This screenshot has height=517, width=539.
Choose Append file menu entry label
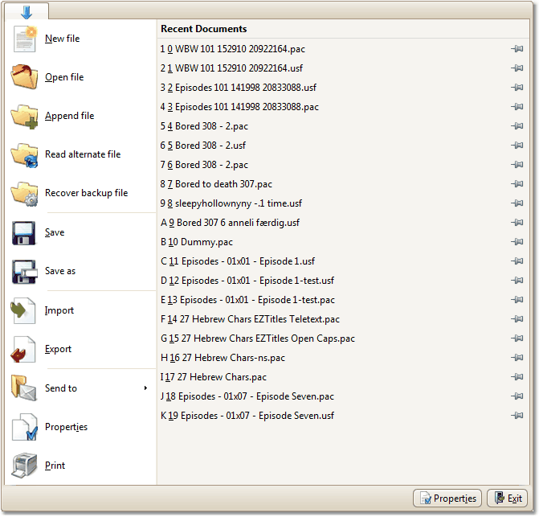point(69,116)
